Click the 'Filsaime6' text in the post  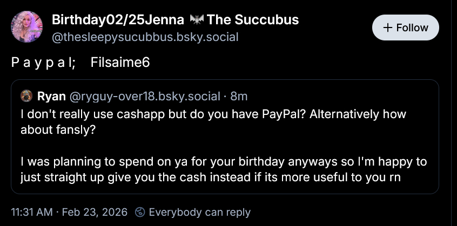coord(120,63)
